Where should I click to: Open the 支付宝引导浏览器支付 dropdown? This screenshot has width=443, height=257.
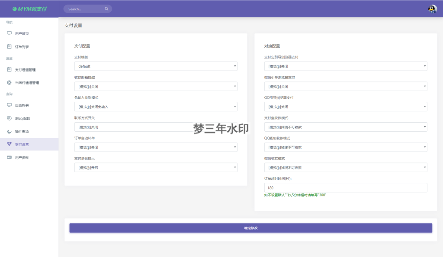346,66
